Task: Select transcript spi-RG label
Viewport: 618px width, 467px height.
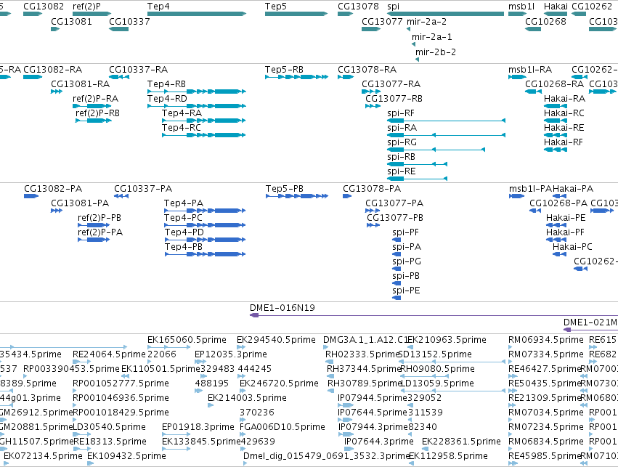Action: [x=402, y=142]
